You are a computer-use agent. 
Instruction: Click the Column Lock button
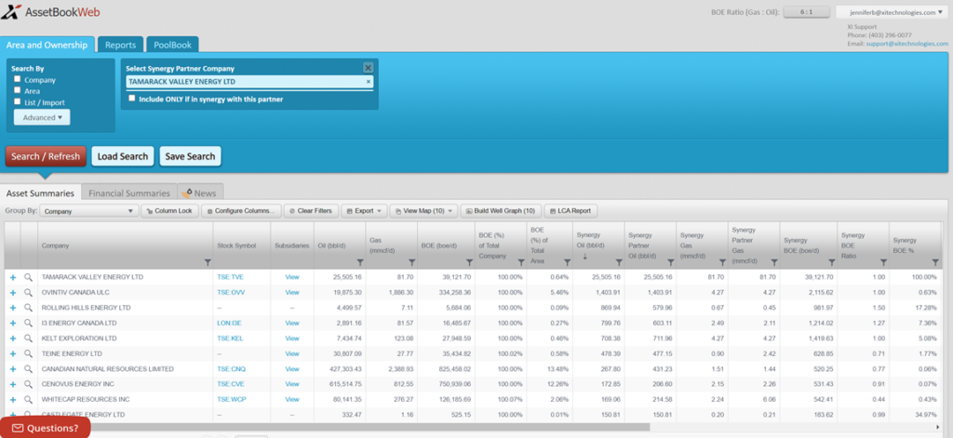pyautogui.click(x=169, y=211)
